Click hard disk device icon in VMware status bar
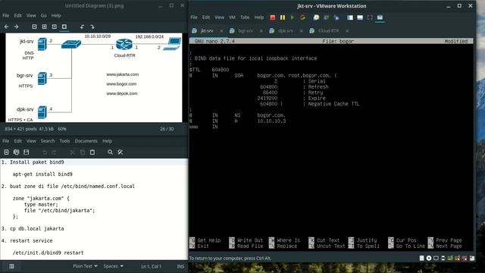 [x=421, y=258]
